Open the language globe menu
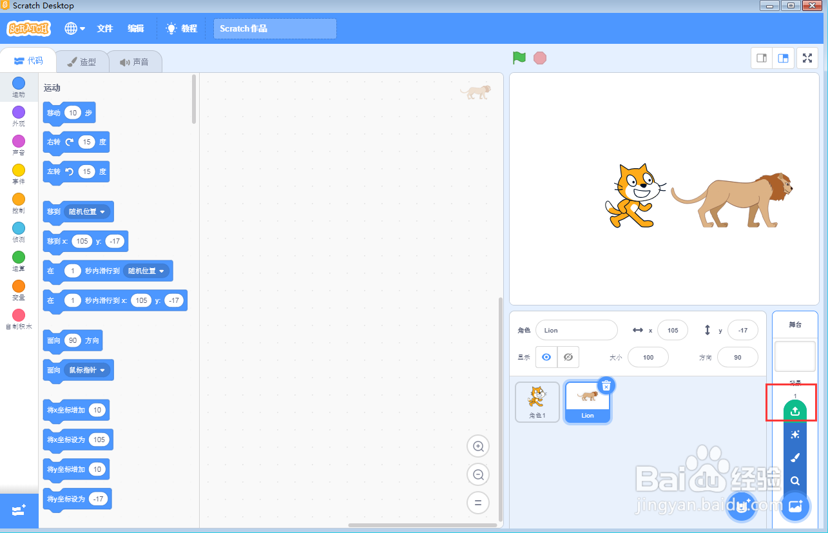828x533 pixels. coord(73,28)
